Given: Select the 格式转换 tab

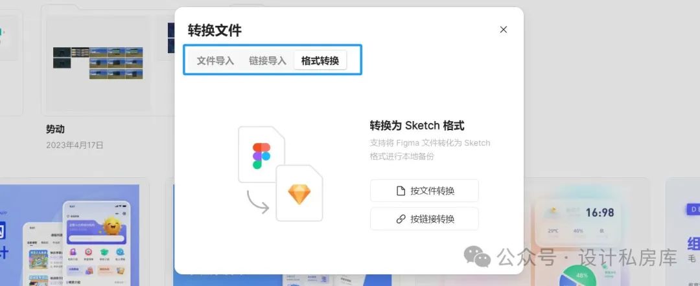Looking at the screenshot, I should pyautogui.click(x=320, y=61).
